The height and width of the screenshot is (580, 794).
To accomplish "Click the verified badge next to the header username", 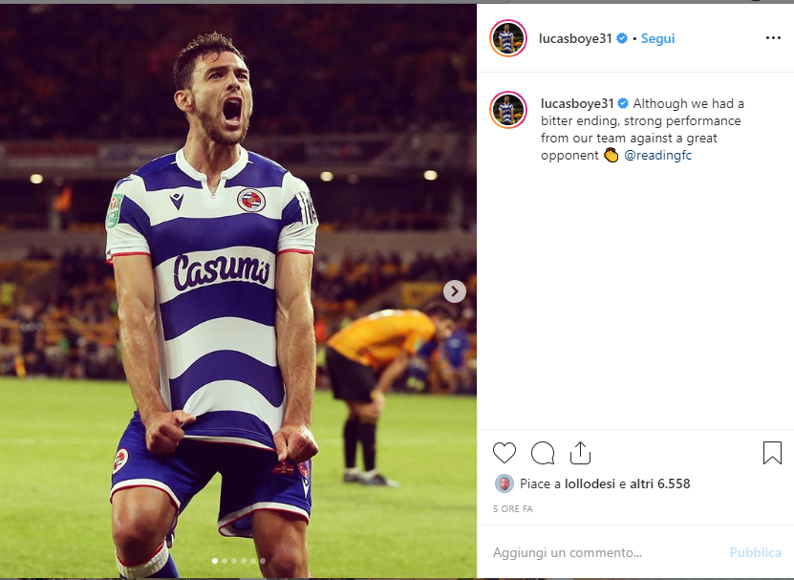I will (x=622, y=38).
